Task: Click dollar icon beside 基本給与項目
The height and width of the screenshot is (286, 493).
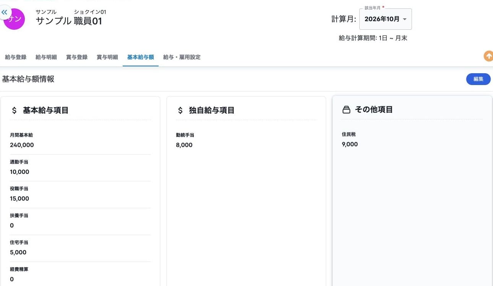Action: tap(15, 111)
